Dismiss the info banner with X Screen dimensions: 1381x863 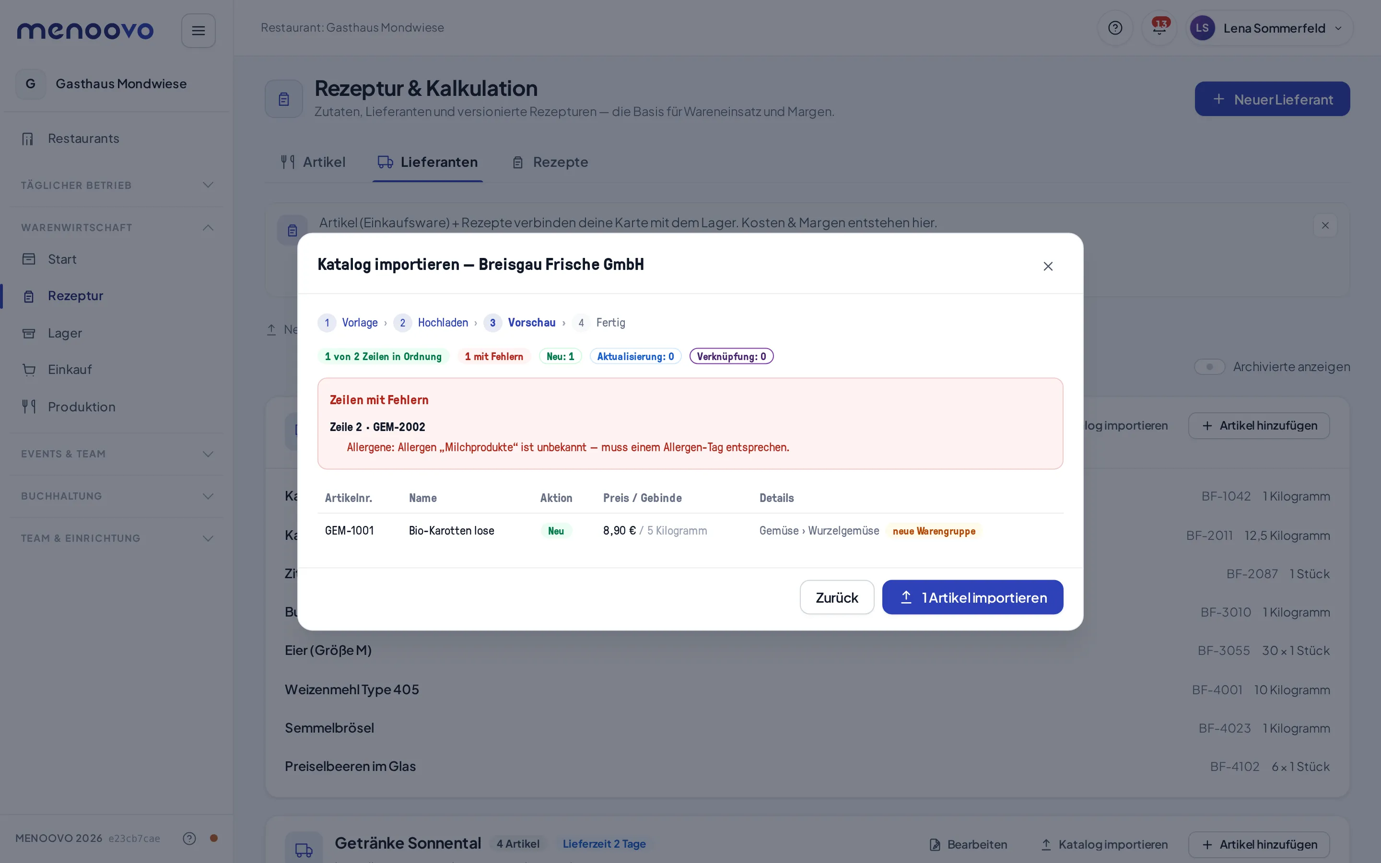pyautogui.click(x=1325, y=225)
